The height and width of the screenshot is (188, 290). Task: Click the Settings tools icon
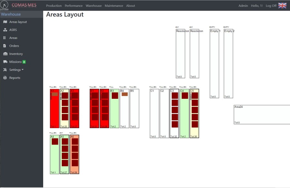coord(5,70)
